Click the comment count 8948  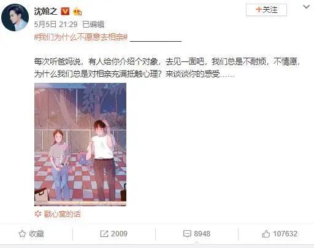202,234
